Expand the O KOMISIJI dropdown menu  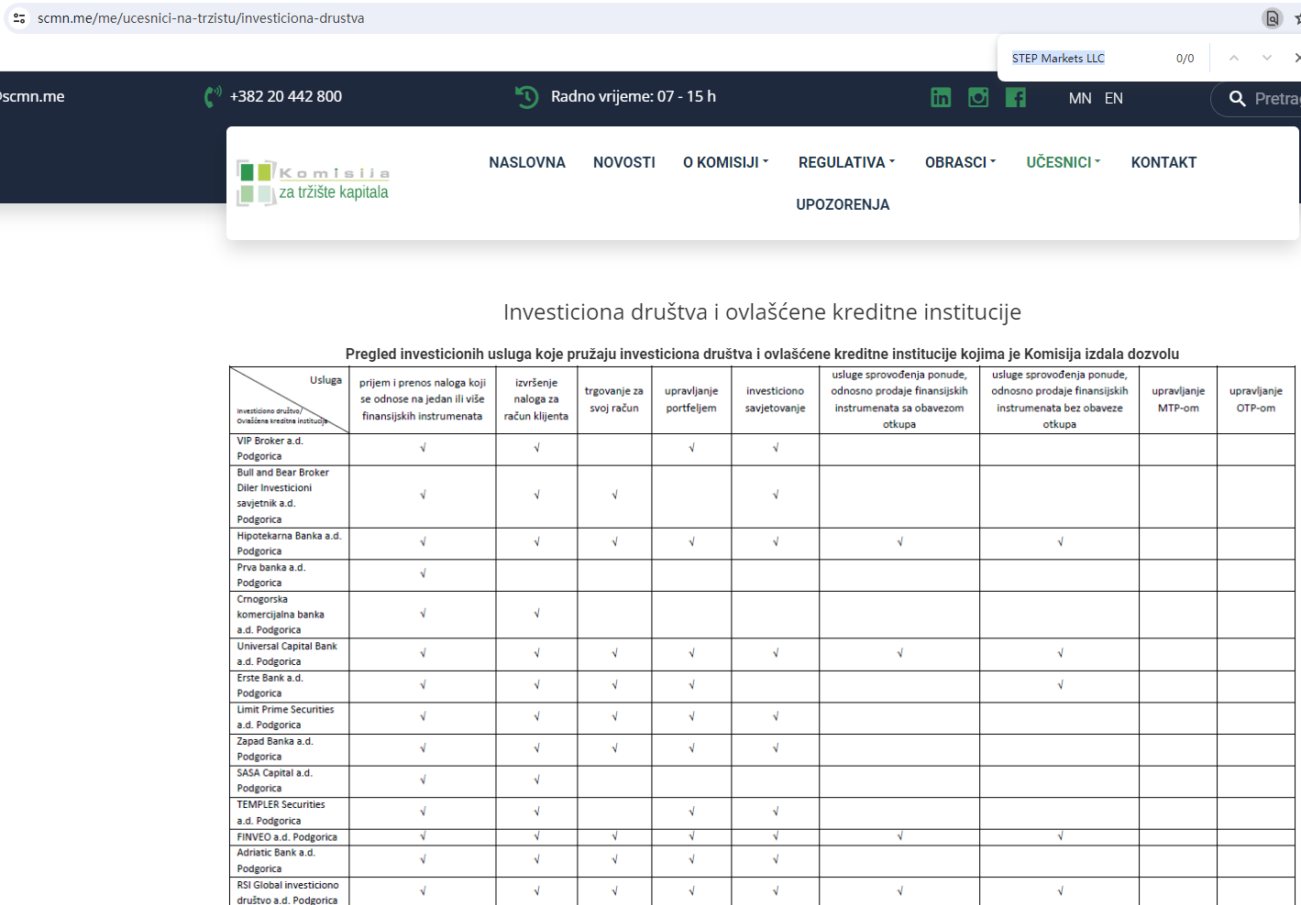tap(725, 162)
